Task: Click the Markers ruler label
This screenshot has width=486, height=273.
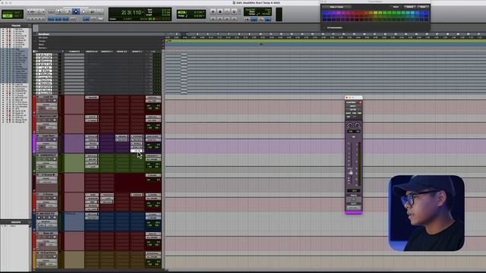Action: 43,48
